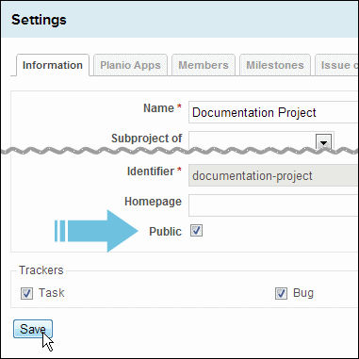This screenshot has width=359, height=359.
Task: Toggle the Public checkbox
Action: coord(196,231)
